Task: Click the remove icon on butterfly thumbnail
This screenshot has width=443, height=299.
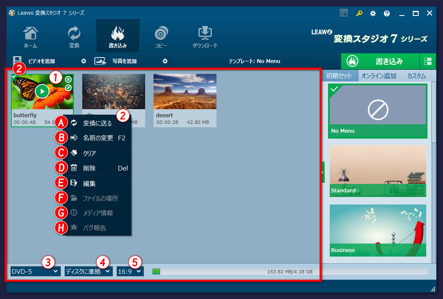Action: click(x=68, y=79)
